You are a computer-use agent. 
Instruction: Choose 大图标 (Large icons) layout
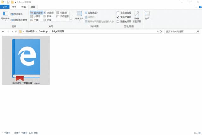point(49,13)
